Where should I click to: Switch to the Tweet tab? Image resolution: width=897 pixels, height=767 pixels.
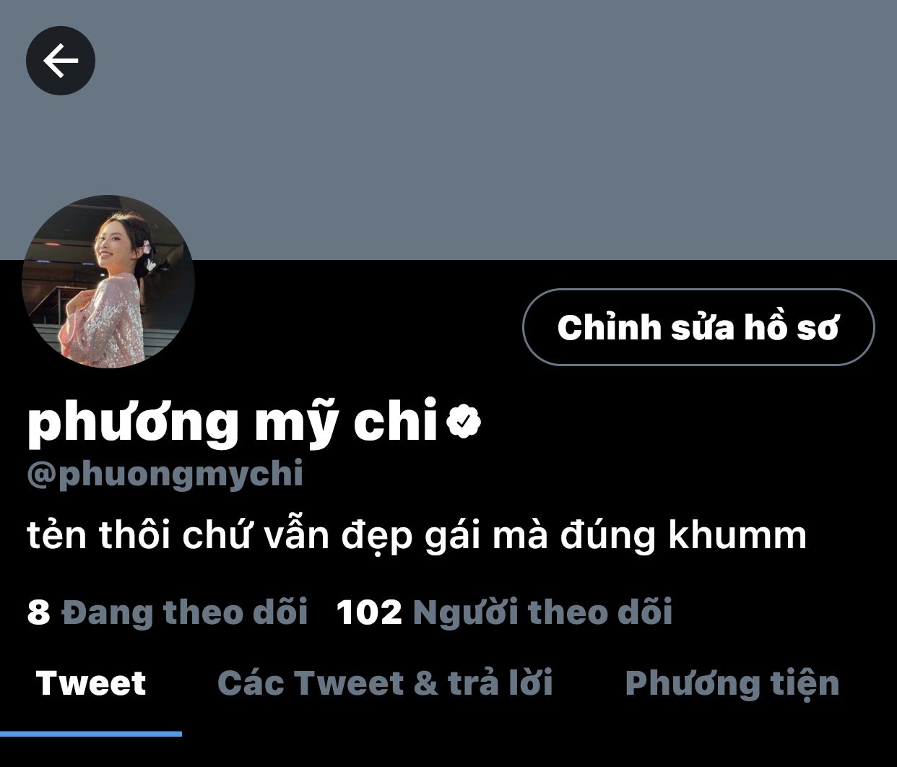pyautogui.click(x=91, y=683)
